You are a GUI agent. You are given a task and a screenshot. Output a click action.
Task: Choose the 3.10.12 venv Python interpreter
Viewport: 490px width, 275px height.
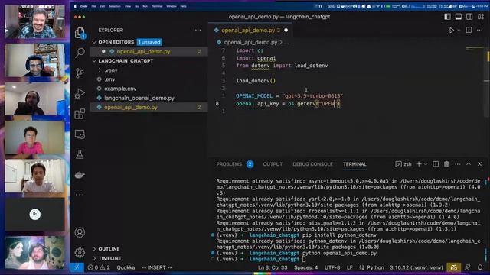point(416,267)
